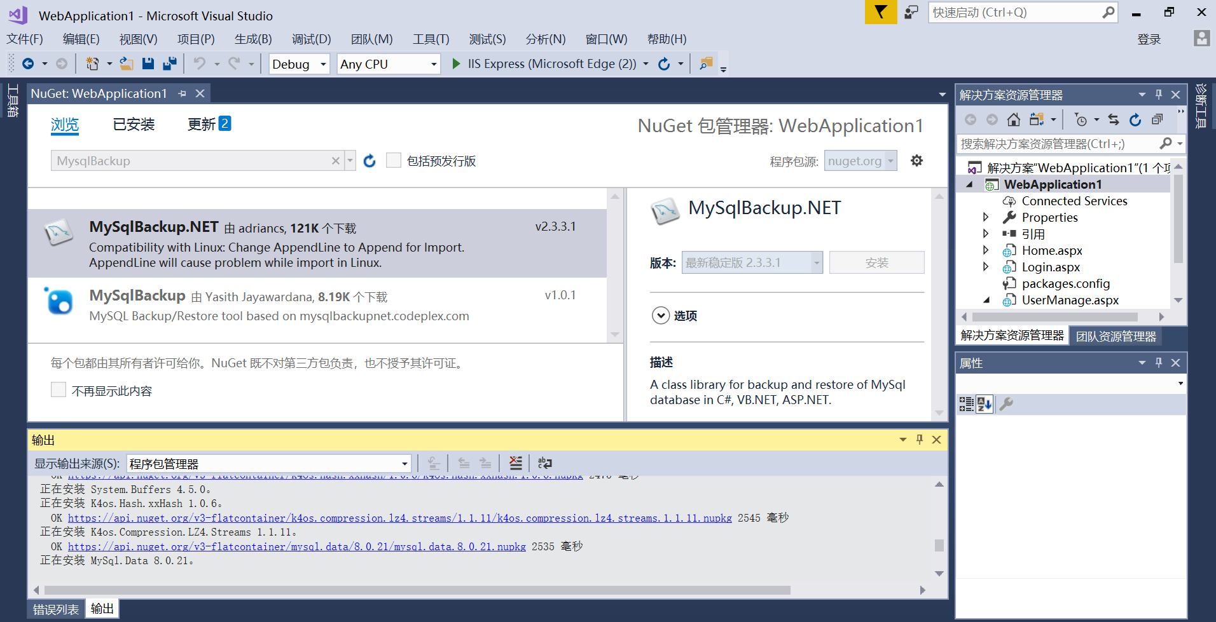
Task: Expand the 选项 section chevron
Action: pos(661,315)
